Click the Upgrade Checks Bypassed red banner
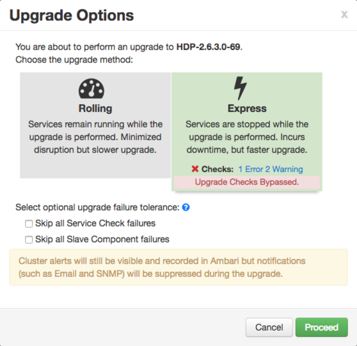 [x=247, y=182]
